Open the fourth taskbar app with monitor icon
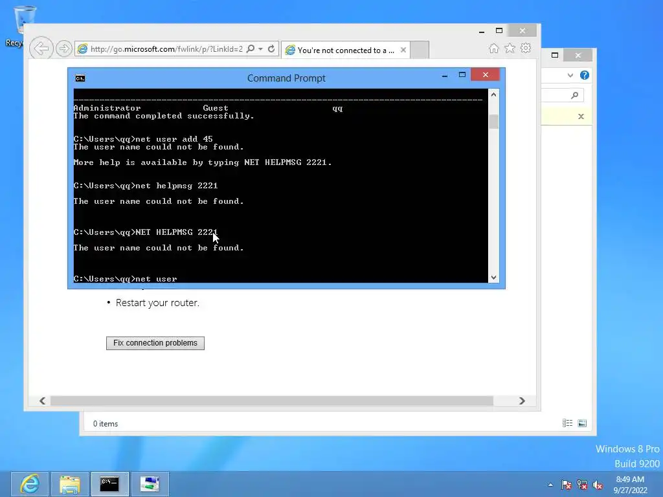This screenshot has height=497, width=663. [150, 484]
